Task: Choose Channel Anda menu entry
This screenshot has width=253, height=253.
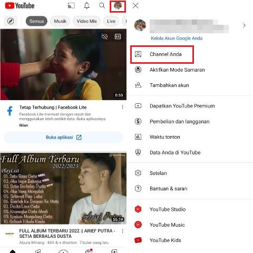Action: 162,54
